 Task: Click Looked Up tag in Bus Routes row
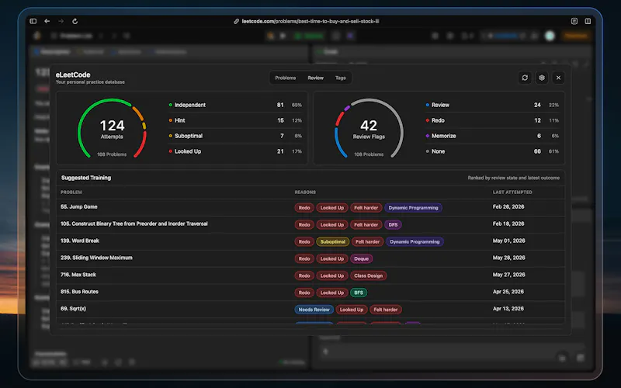tap(332, 293)
